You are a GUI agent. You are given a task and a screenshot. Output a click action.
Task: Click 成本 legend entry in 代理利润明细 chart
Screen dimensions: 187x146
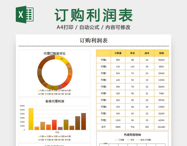point(131,140)
